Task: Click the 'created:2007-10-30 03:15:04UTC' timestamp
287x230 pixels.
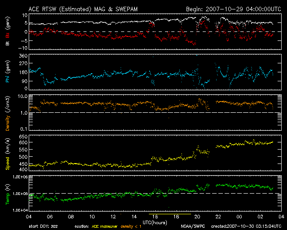Action: coord(246,226)
